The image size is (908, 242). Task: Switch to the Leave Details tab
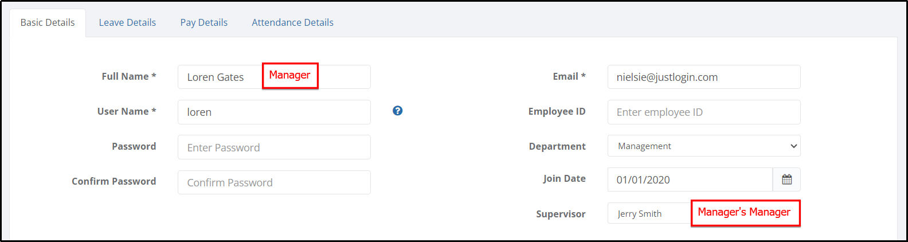pyautogui.click(x=127, y=22)
